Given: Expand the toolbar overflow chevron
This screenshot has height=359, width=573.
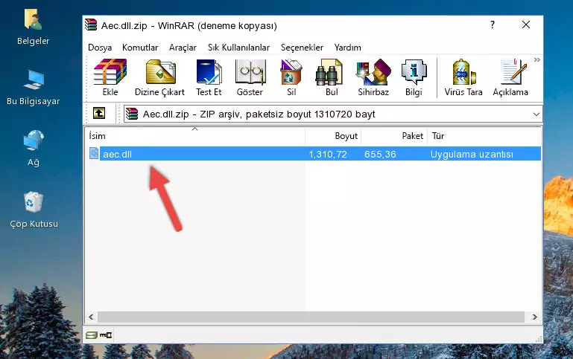Looking at the screenshot, I should coord(536,59).
